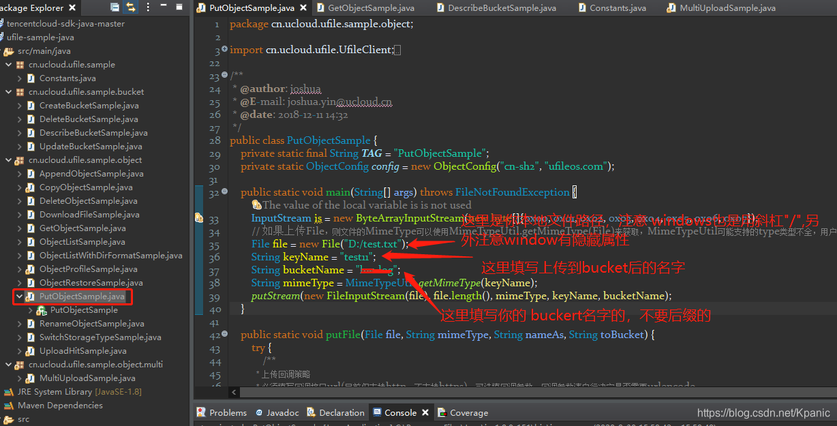Viewport: 837px width, 426px height.
Task: Click the Java file icon beside DeleteBucketSample.java
Action: pos(31,119)
